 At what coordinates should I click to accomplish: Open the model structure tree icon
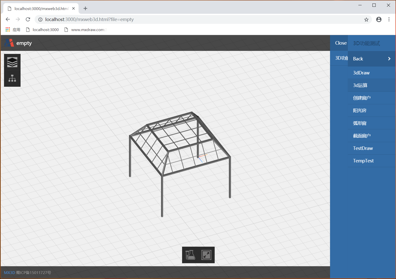pyautogui.click(x=12, y=78)
